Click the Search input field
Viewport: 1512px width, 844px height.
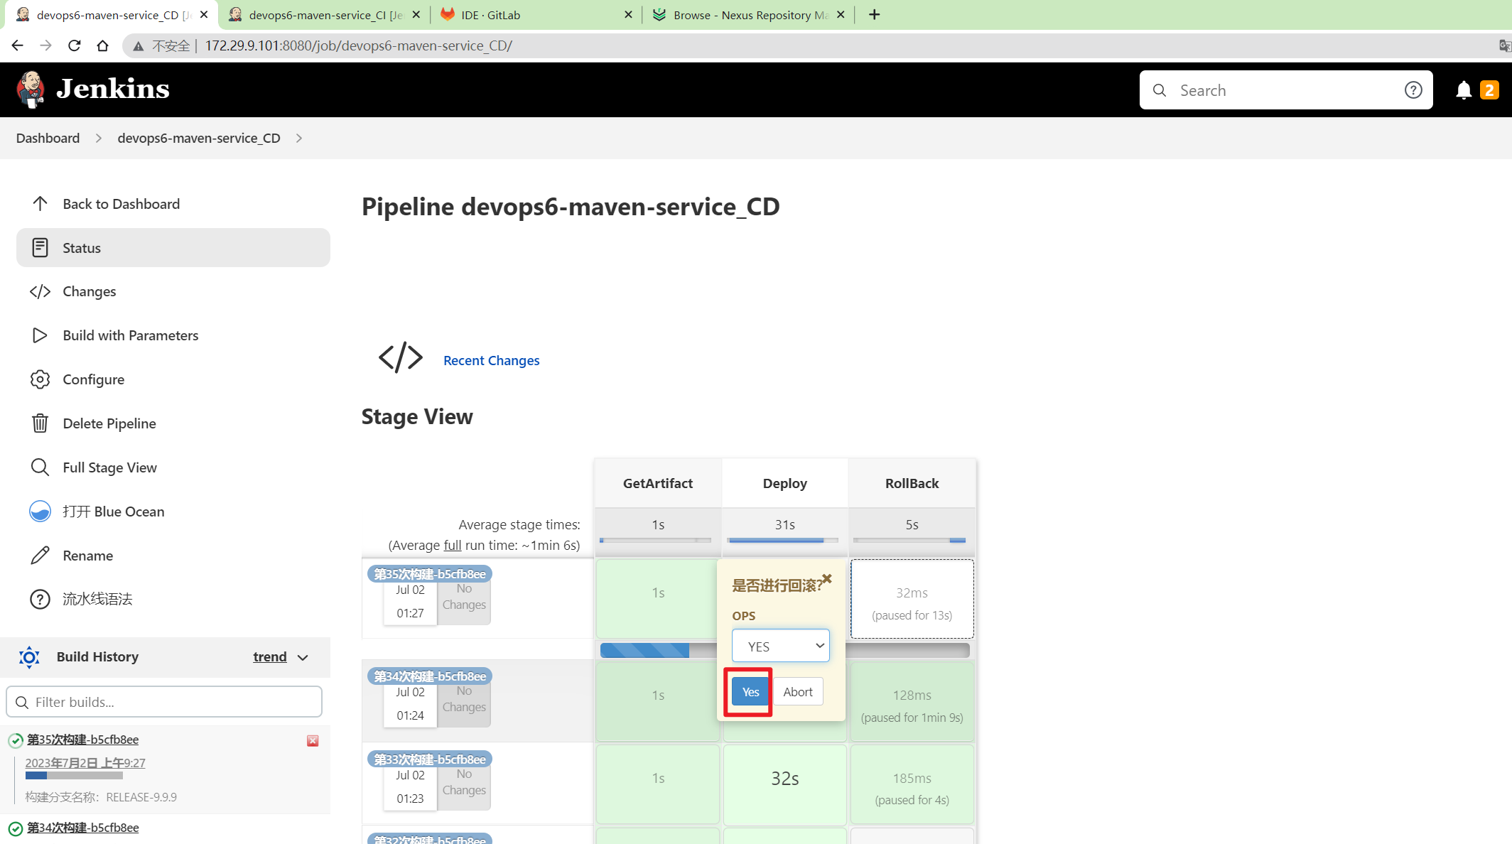point(1286,90)
